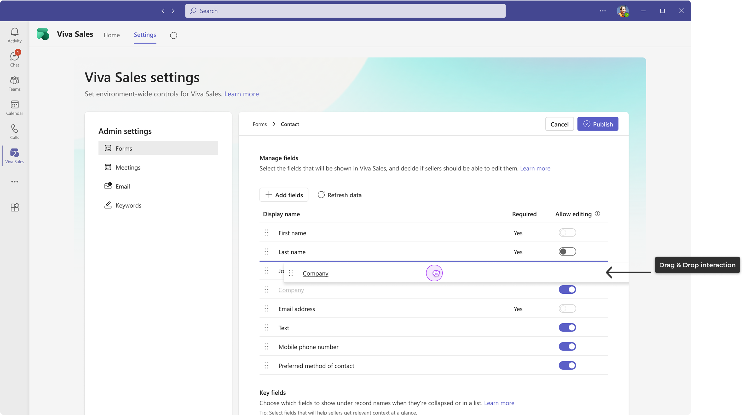743x415 pixels.
Task: Click the Contact breadcrumb label
Action: pyautogui.click(x=290, y=124)
